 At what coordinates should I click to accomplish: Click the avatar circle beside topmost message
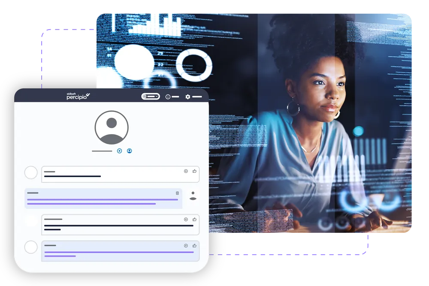[x=31, y=173]
